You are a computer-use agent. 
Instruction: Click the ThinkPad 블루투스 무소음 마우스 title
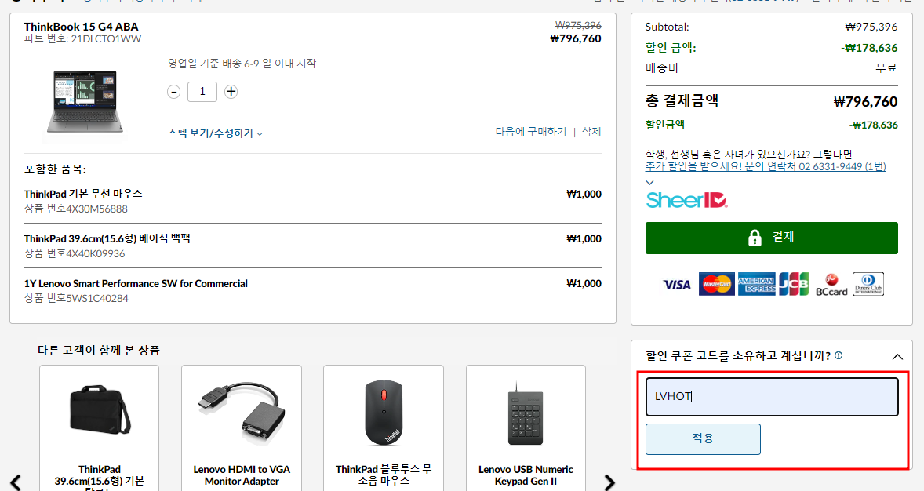click(384, 475)
